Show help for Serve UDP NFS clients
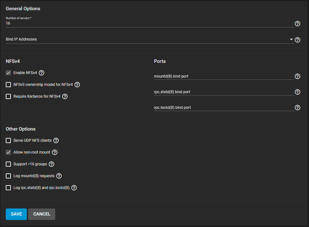Image resolution: width=309 pixels, height=227 pixels. click(x=56, y=140)
